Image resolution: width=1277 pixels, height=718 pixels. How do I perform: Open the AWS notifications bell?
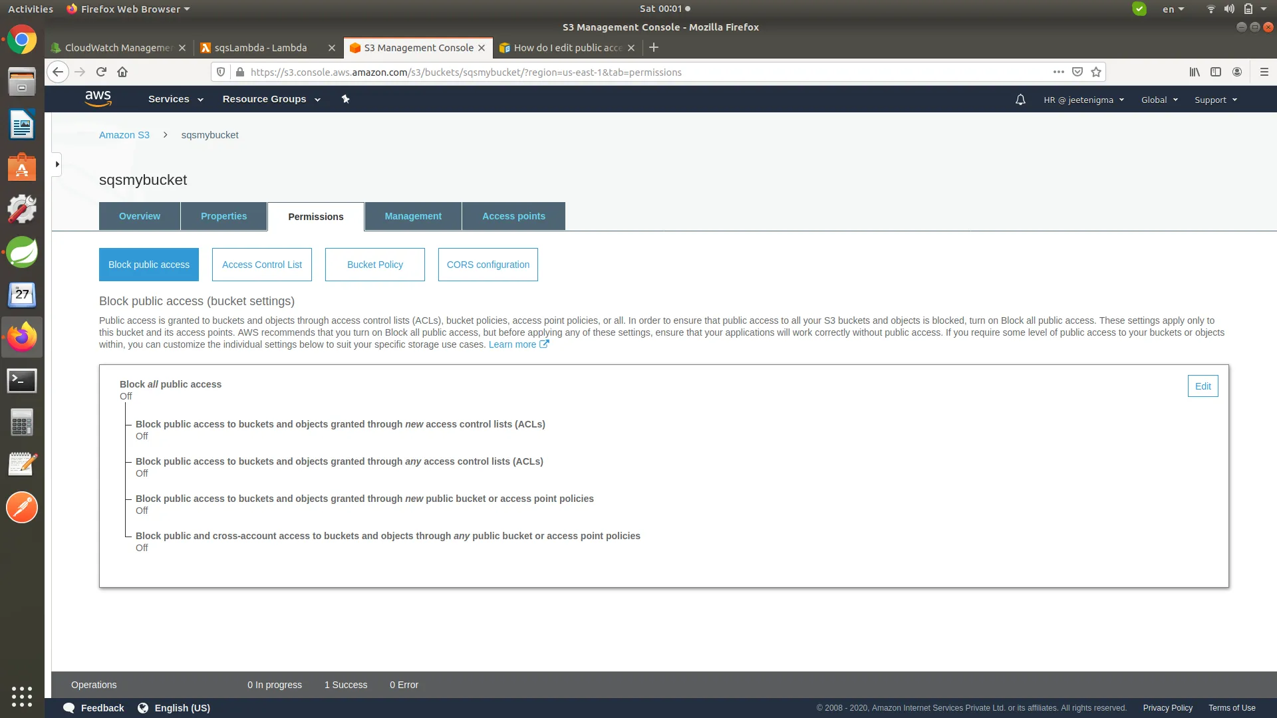click(x=1020, y=100)
